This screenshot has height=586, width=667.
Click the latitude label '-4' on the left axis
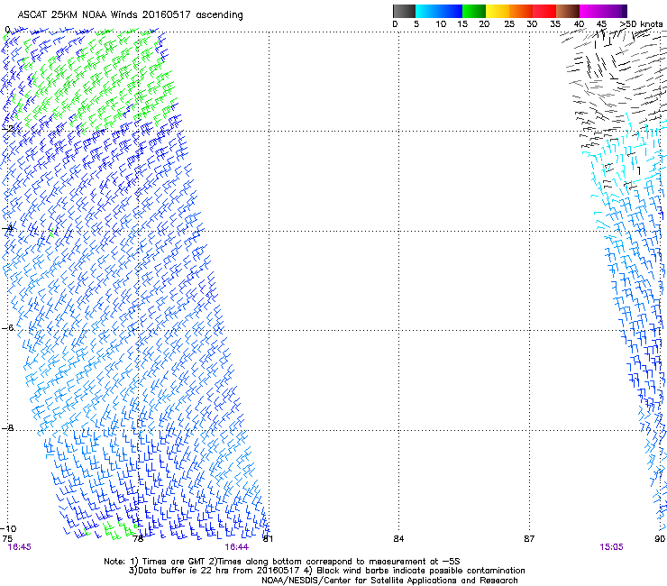click(x=8, y=229)
